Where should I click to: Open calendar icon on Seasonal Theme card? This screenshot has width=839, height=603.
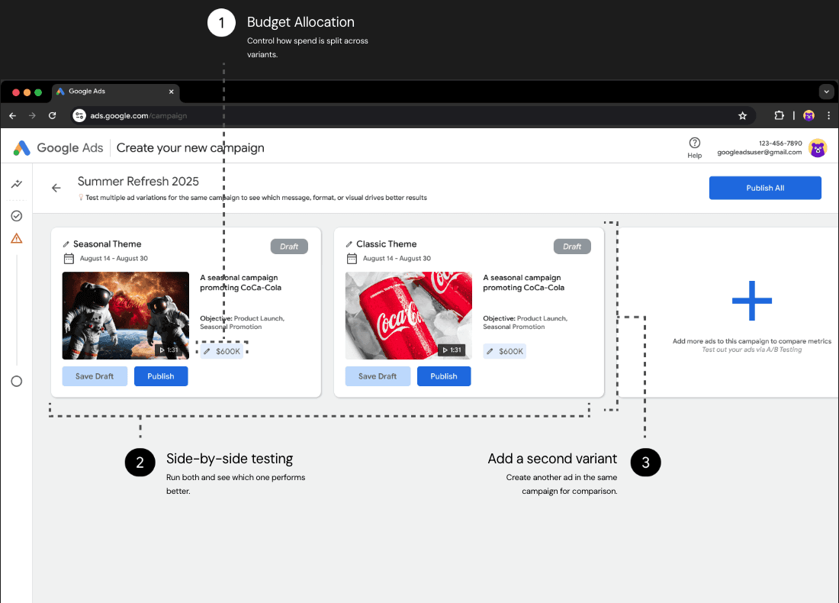click(69, 259)
